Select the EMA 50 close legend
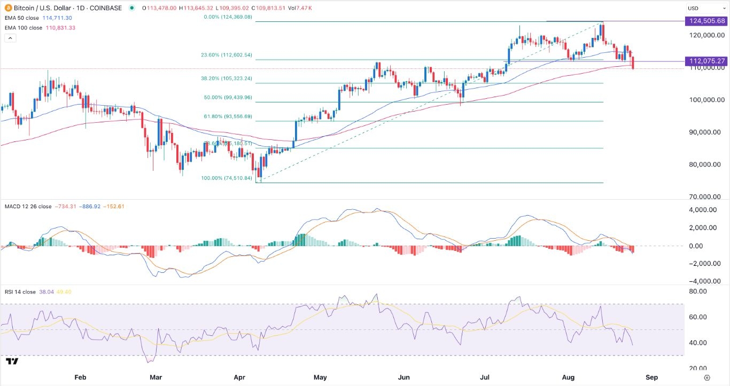Viewport: 730px width, 386px height. click(x=22, y=18)
